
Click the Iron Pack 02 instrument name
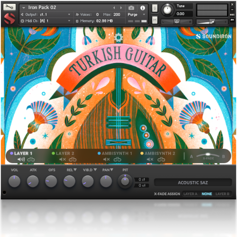pyautogui.click(x=42, y=8)
